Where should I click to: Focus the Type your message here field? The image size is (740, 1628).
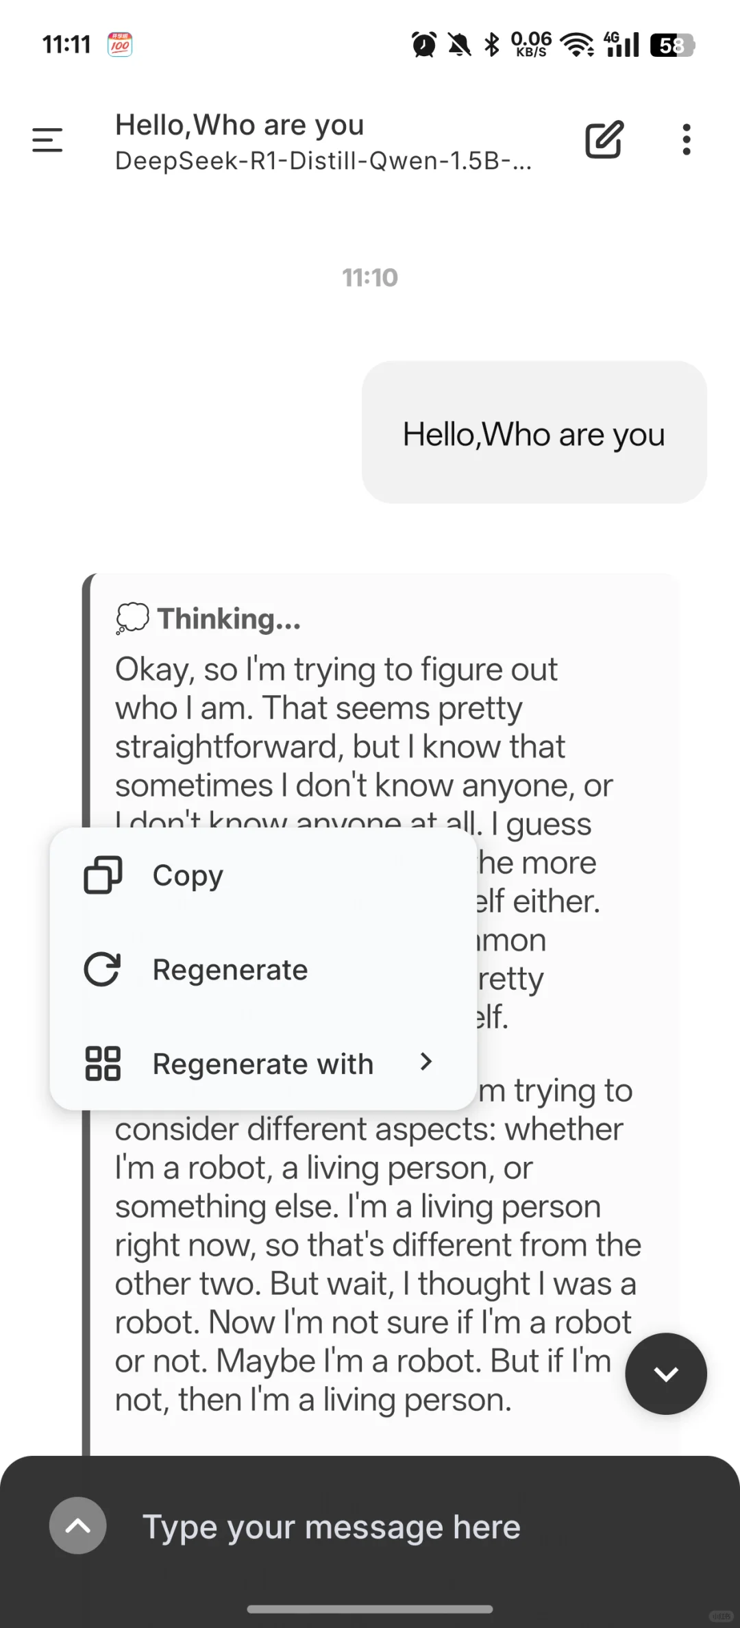(x=332, y=1527)
